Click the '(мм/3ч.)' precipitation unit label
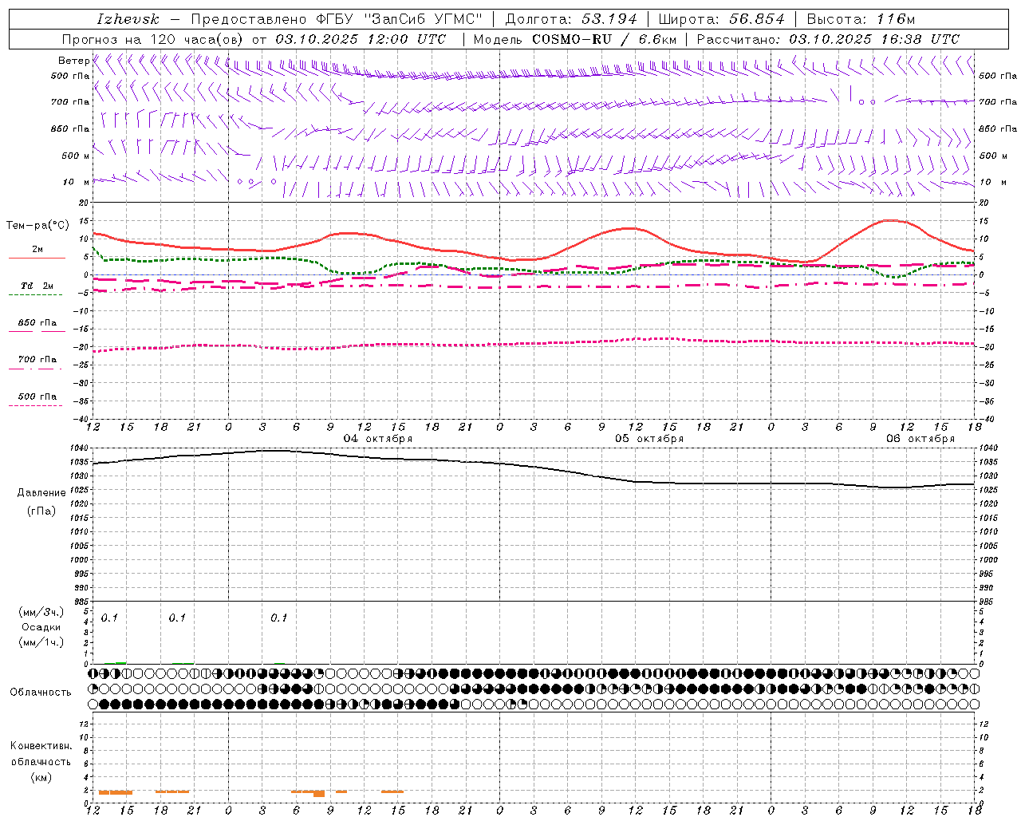The width and height of the screenshot is (1021, 817). (41, 612)
